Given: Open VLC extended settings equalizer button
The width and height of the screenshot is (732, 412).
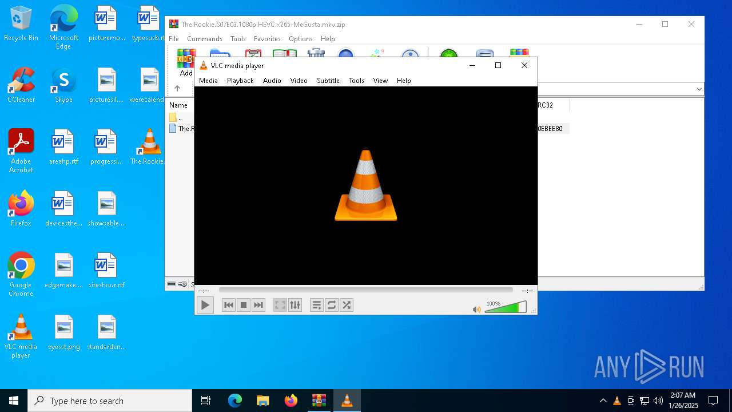Looking at the screenshot, I should 295,305.
